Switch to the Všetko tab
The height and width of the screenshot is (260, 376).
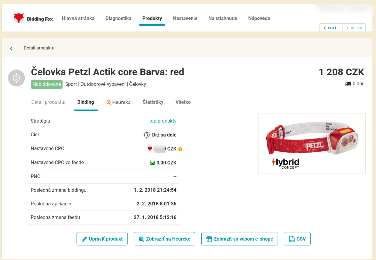(x=183, y=102)
